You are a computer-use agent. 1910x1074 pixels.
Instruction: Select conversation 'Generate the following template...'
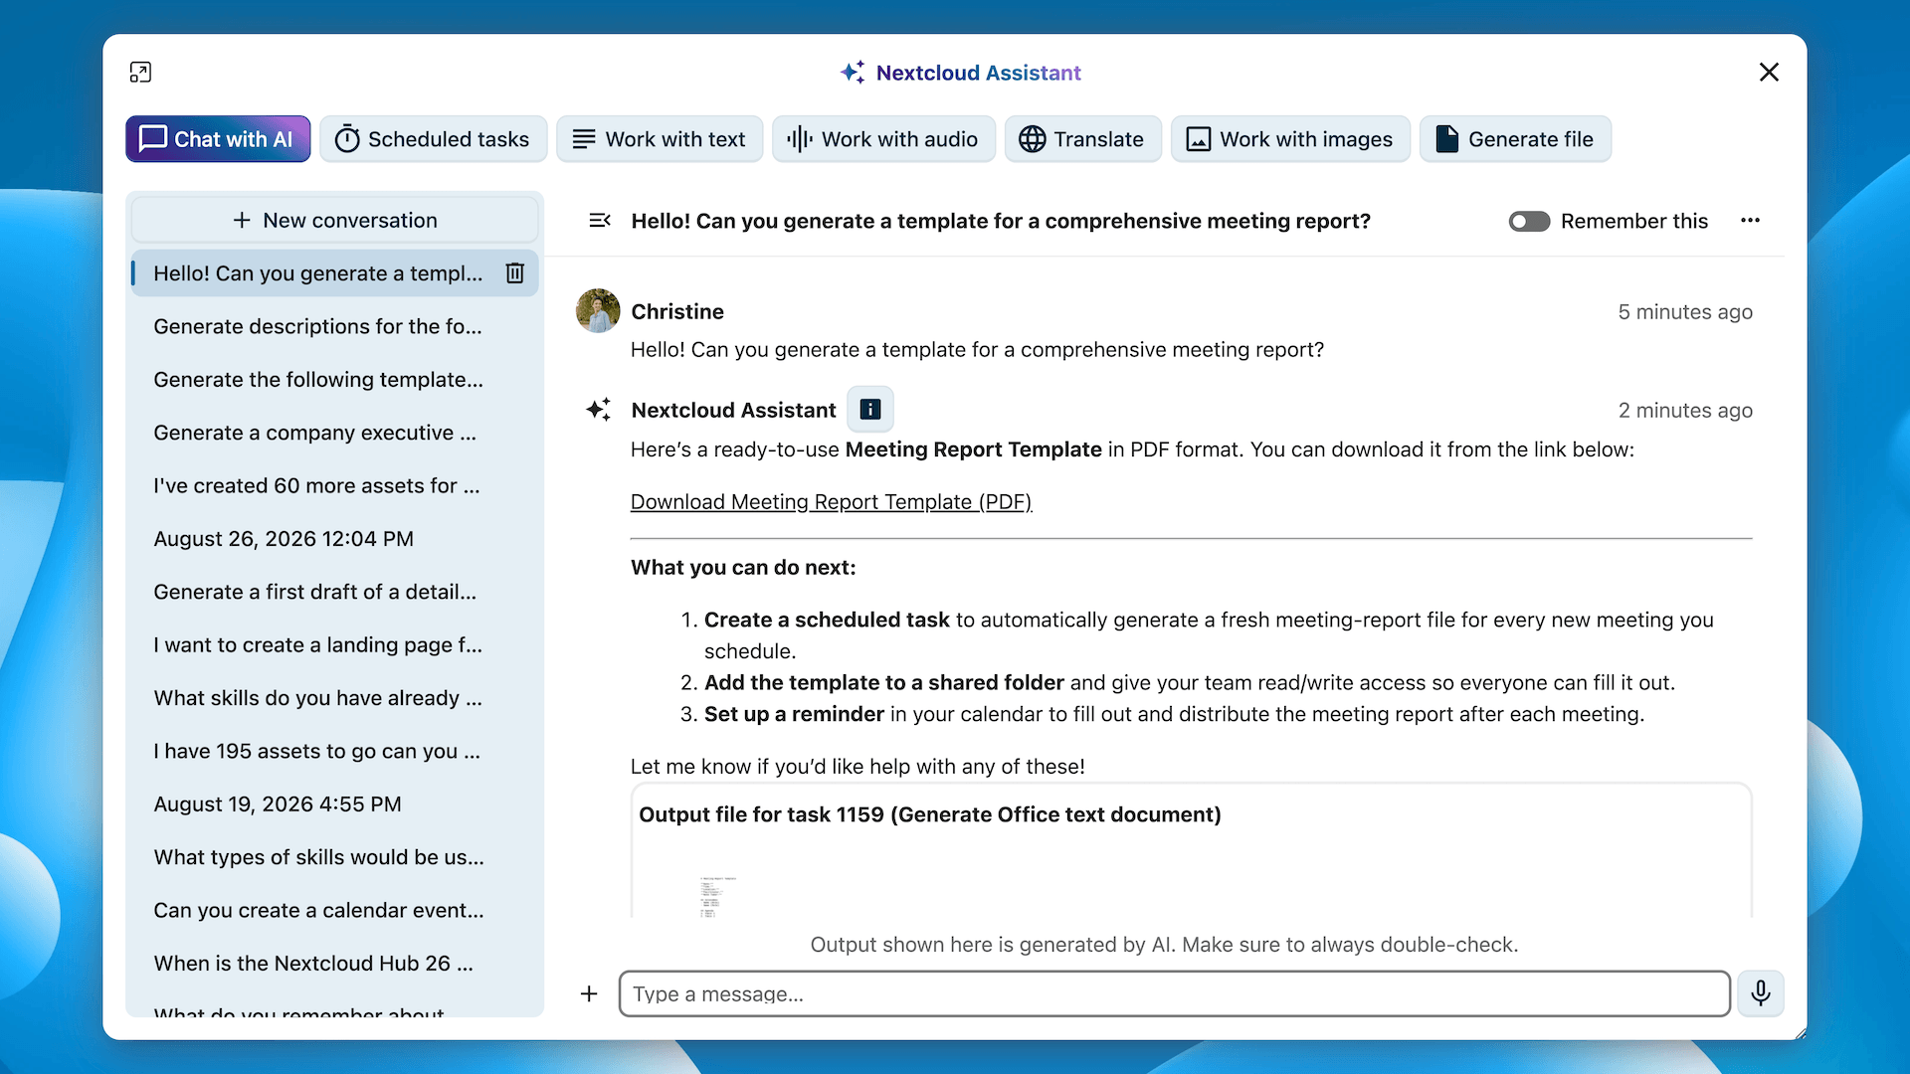(x=334, y=379)
